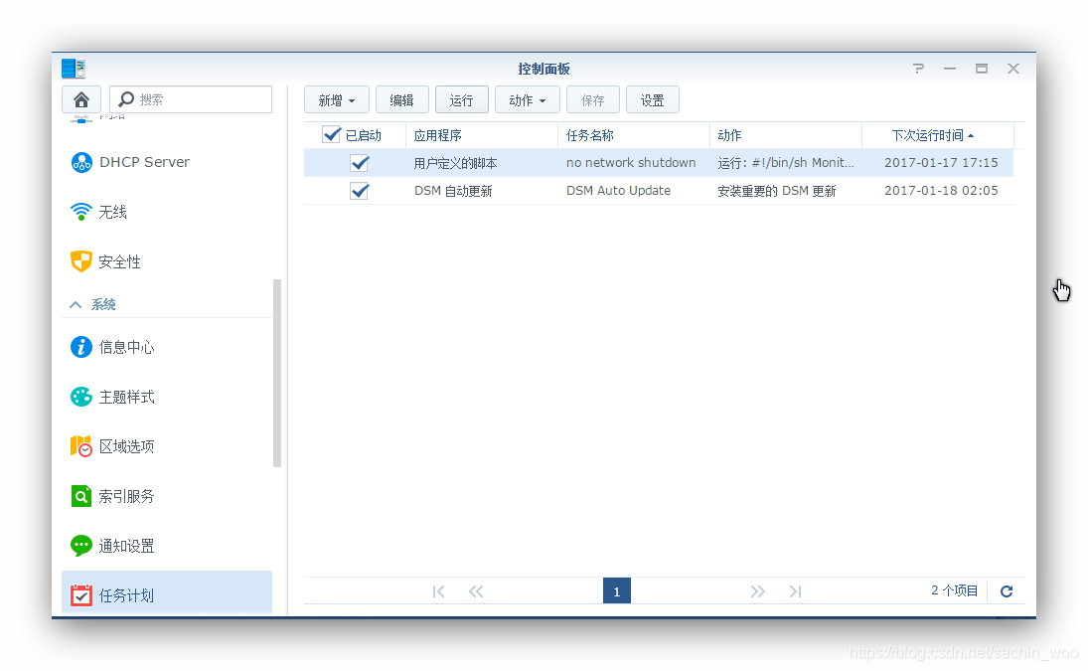Select the DHCP Server sidebar item
The height and width of the screenshot is (671, 1088).
click(167, 162)
